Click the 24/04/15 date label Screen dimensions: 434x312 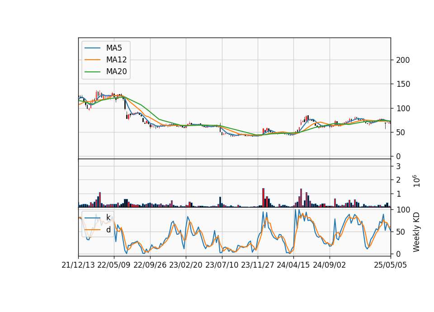(x=293, y=265)
